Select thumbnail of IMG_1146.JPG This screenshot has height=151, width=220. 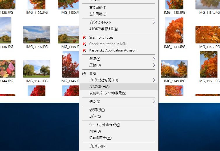click(x=71, y=64)
